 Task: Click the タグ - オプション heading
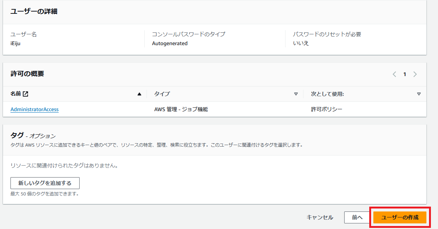pos(33,135)
